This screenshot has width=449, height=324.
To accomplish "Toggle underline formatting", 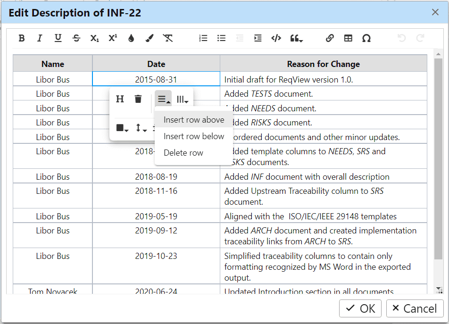I will [x=58, y=38].
